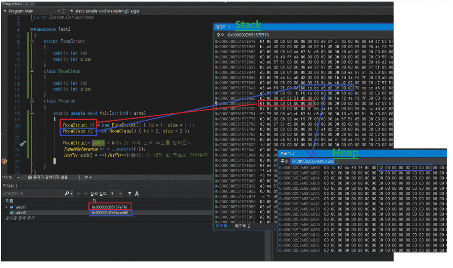The width and height of the screenshot is (453, 268).
Task: Expand the addr1 watch entry
Action: point(6,207)
